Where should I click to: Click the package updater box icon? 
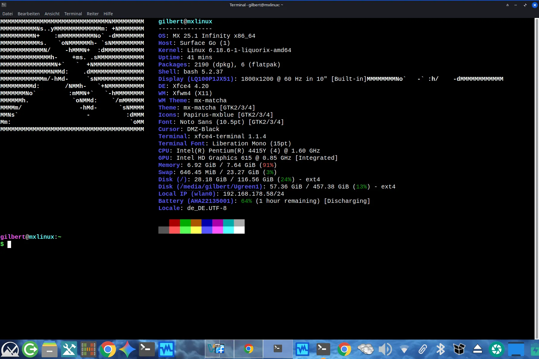[459, 349]
